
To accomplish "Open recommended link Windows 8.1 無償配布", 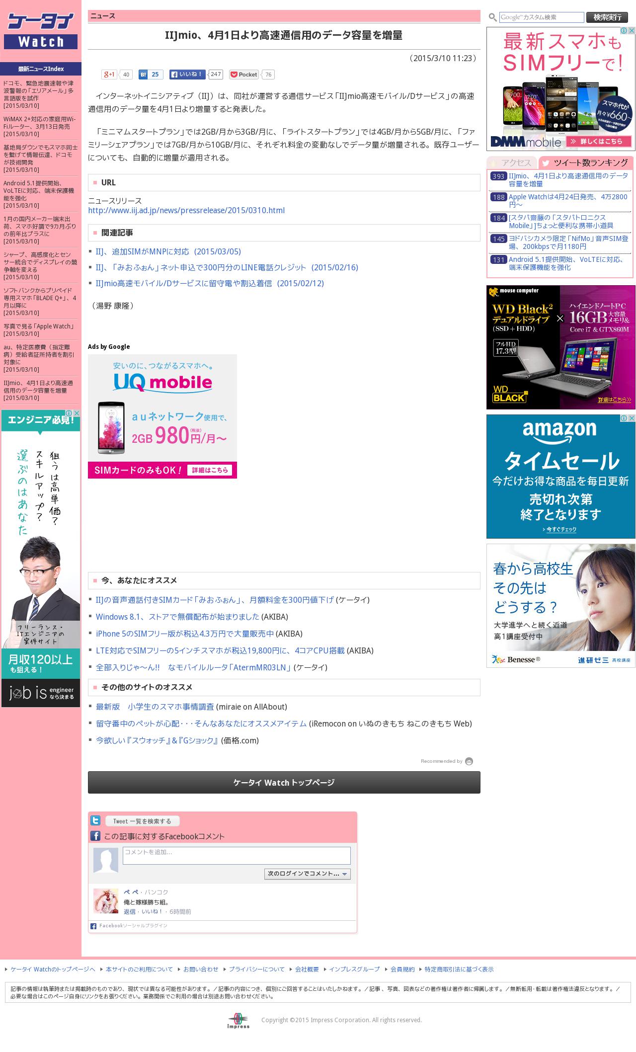I will 177,617.
